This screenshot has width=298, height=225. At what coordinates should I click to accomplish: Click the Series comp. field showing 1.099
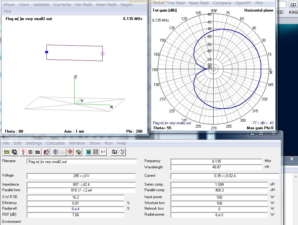pos(219,184)
